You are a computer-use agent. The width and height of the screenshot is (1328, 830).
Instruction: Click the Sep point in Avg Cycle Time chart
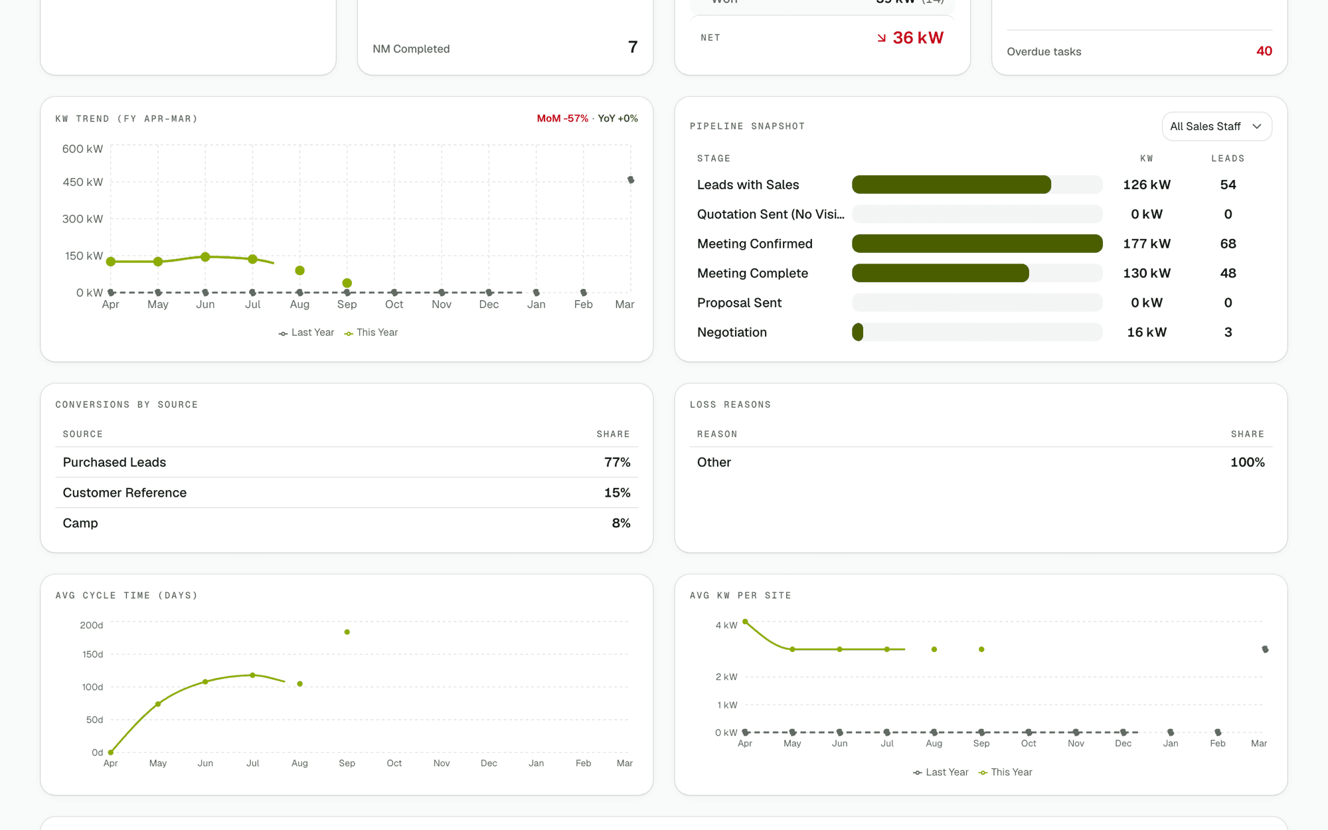click(x=347, y=632)
